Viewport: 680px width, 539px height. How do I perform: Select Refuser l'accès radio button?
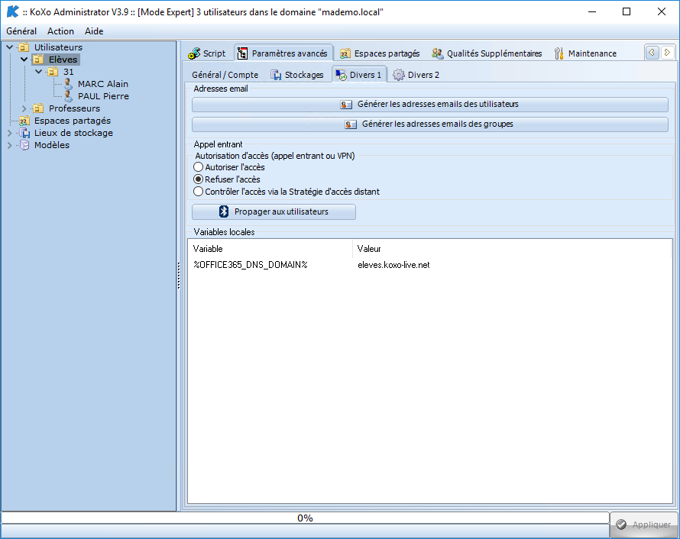198,179
